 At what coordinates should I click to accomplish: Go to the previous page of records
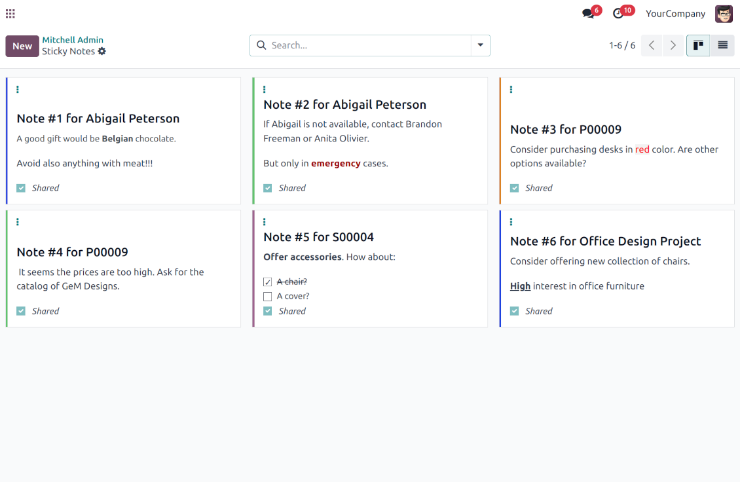[x=651, y=45]
